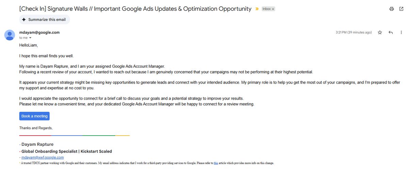Open the mdayam@xwf.google.com email link
Screen dimensions: 408x176
point(43,158)
